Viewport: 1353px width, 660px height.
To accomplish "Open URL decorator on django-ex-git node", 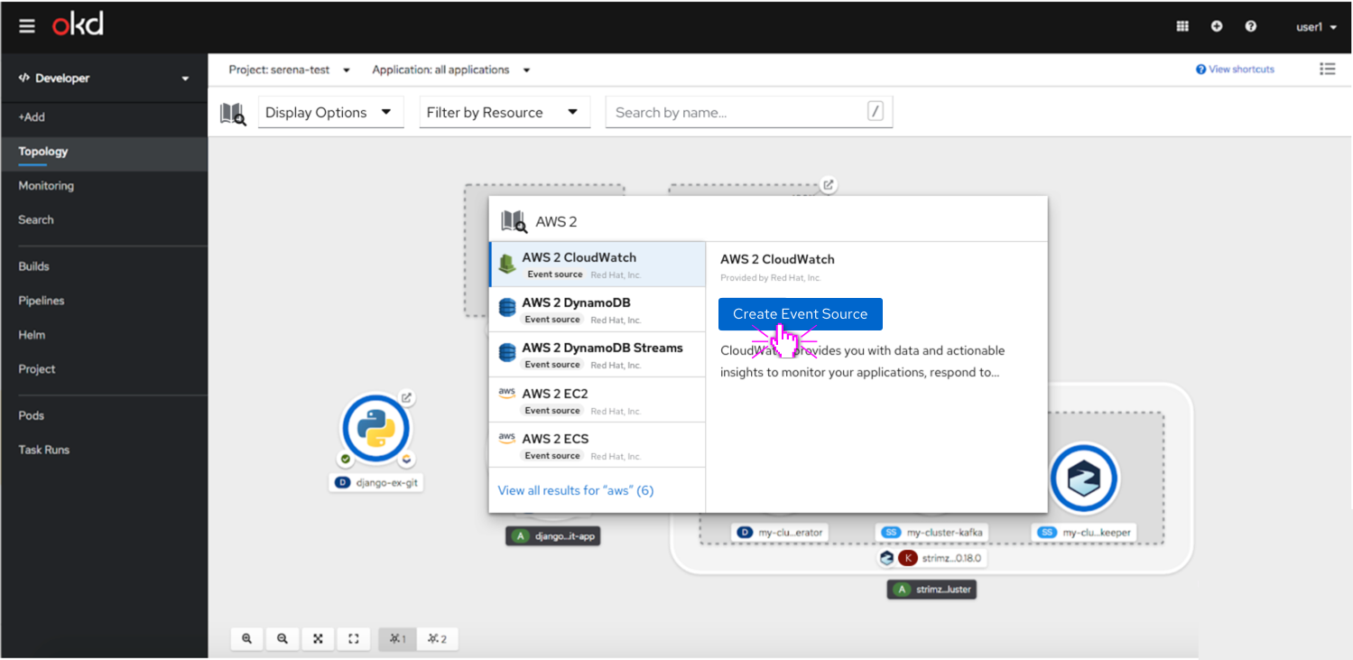I will click(406, 397).
